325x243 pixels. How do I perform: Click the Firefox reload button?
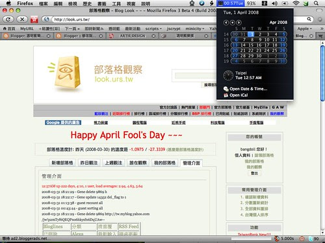[x=8, y=19]
